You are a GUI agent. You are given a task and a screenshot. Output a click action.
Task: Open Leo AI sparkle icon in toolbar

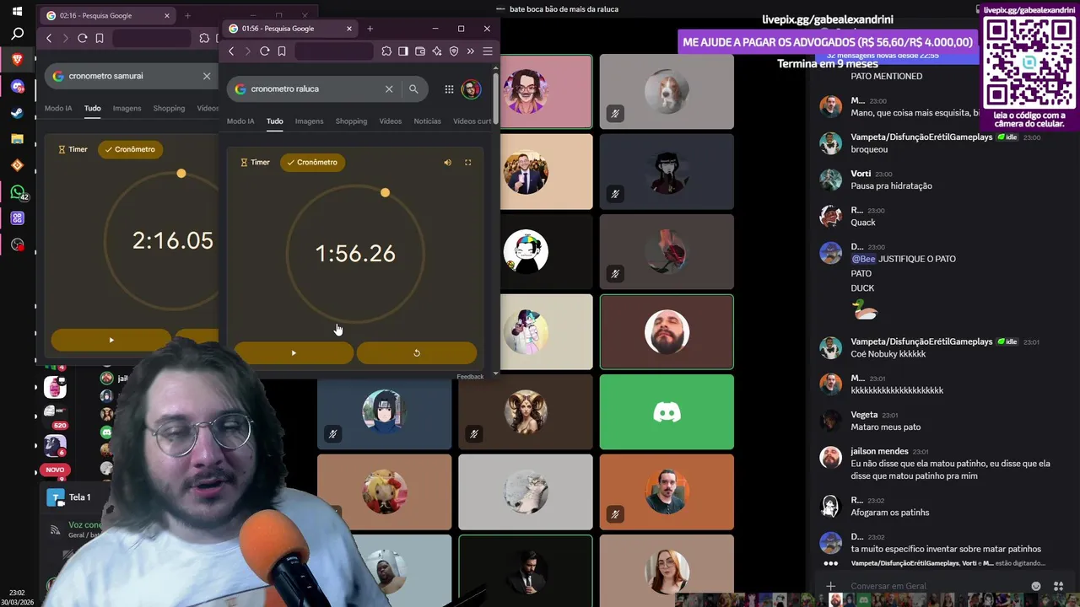click(x=437, y=51)
